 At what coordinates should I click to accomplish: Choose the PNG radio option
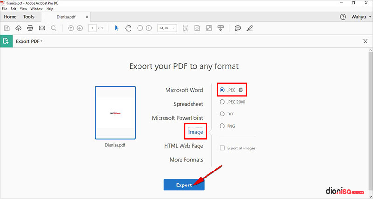point(222,126)
